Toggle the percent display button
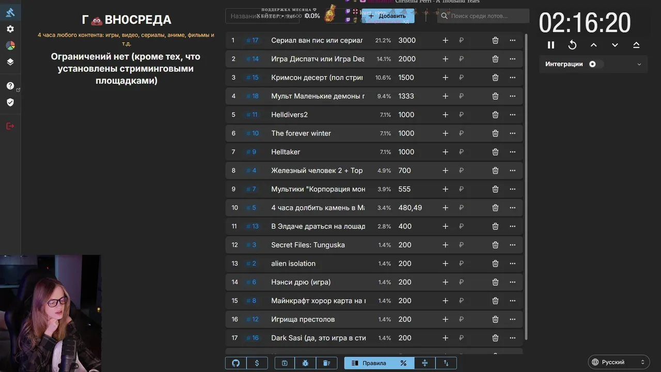 tap(403, 363)
